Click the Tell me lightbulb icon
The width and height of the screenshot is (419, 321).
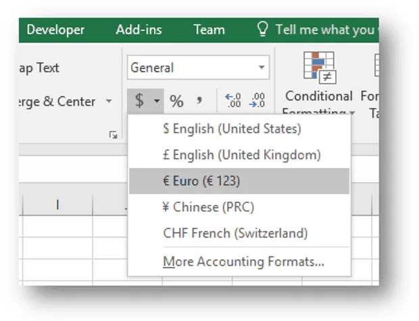coord(262,29)
